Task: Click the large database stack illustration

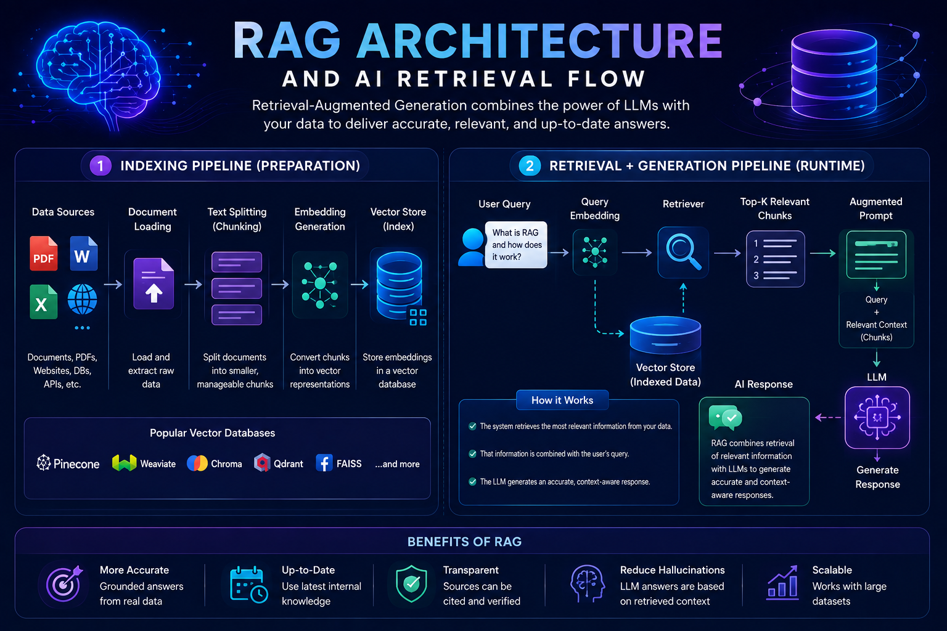Action: 834,73
